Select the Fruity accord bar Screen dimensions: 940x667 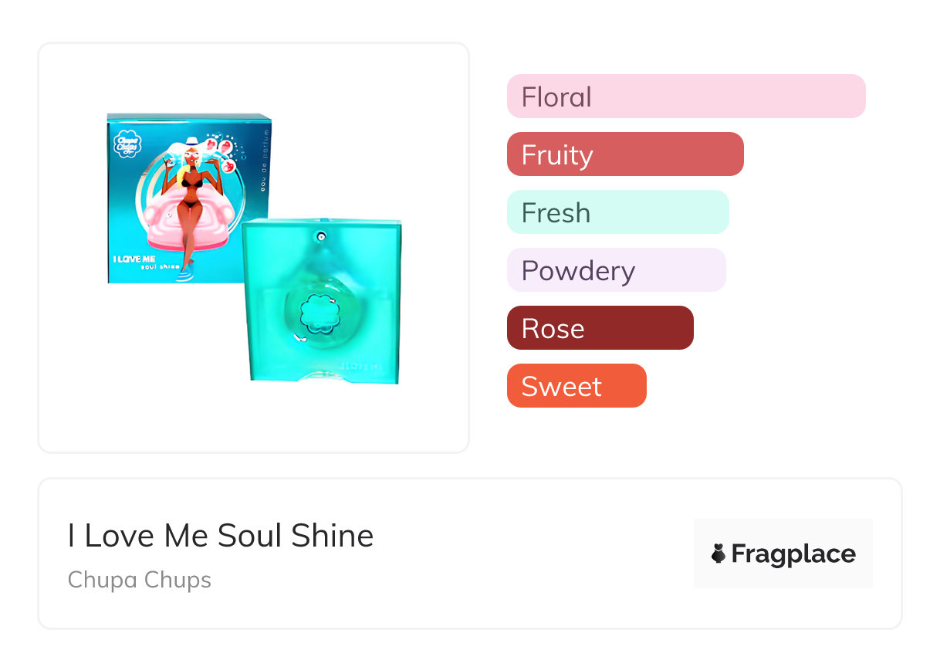[x=624, y=154]
